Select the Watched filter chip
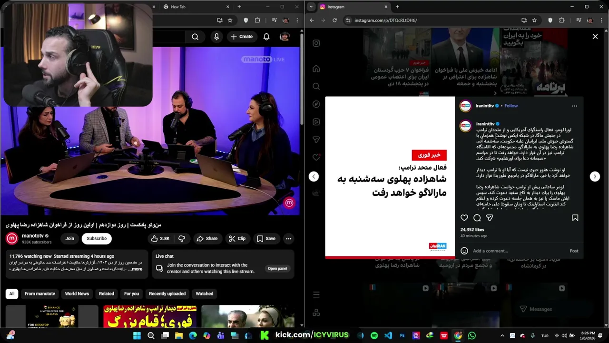 click(x=205, y=294)
